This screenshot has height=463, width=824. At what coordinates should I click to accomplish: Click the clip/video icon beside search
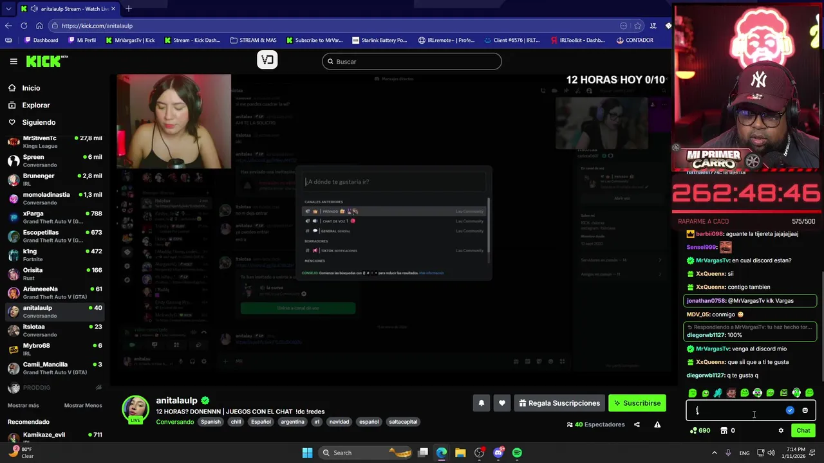267,60
